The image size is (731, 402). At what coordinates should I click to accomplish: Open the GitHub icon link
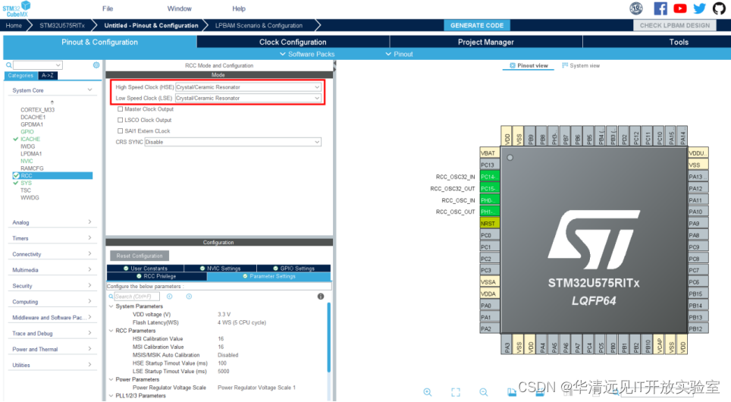(719, 8)
